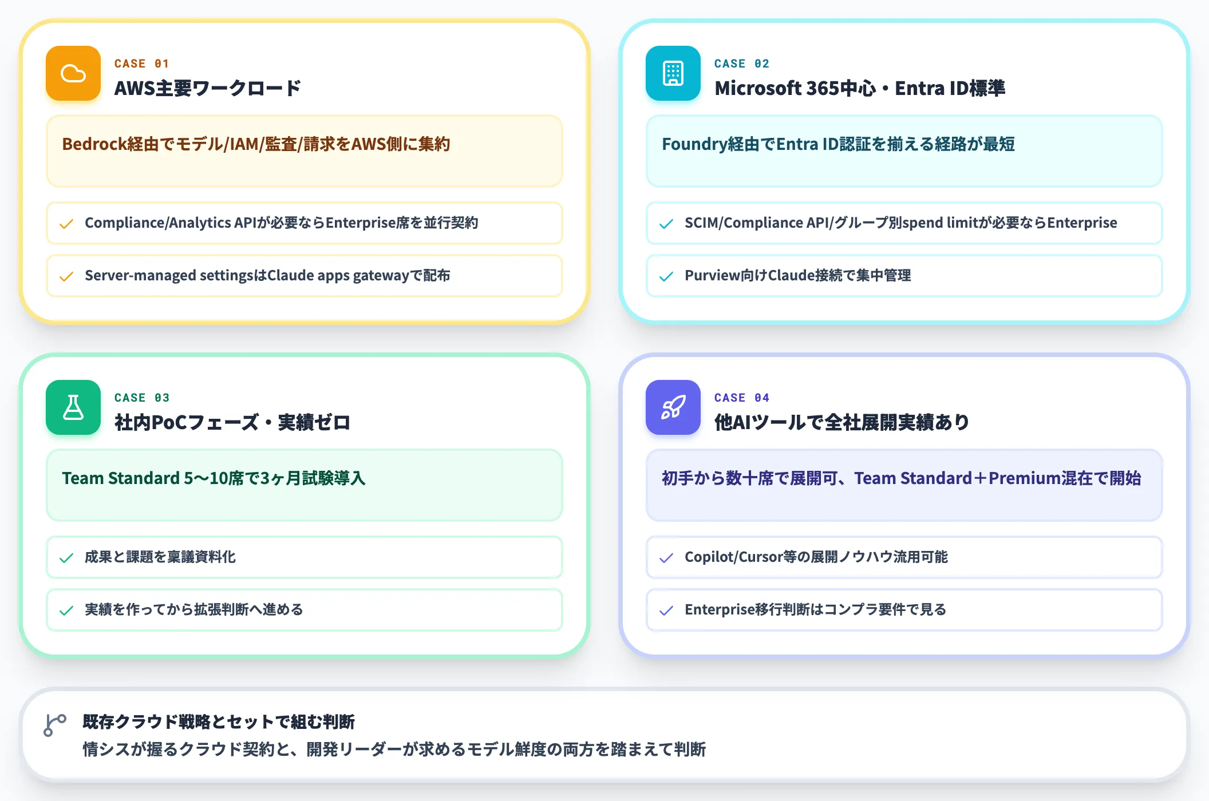Click the SCIM/Compliance API/グループ別spend limit text
1209x801 pixels.
pyautogui.click(x=901, y=223)
